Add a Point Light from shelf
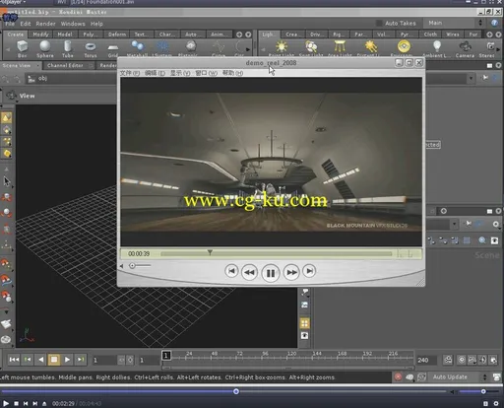The width and height of the screenshot is (504, 408). (282, 48)
